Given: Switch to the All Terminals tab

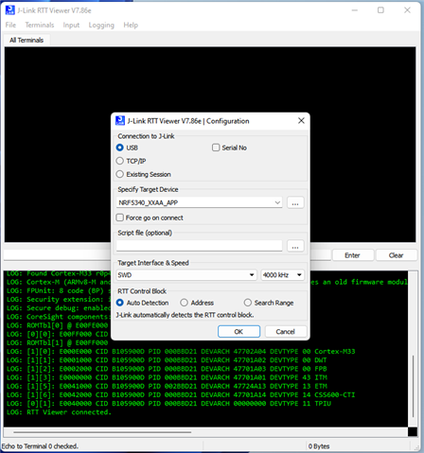Looking at the screenshot, I should (26, 40).
